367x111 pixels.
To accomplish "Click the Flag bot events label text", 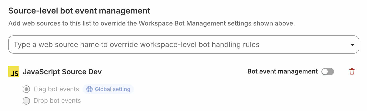I will click(56, 89).
